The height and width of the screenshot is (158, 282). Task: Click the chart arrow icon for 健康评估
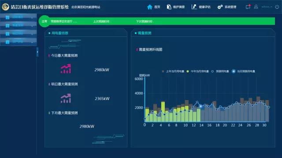coord(194,7)
